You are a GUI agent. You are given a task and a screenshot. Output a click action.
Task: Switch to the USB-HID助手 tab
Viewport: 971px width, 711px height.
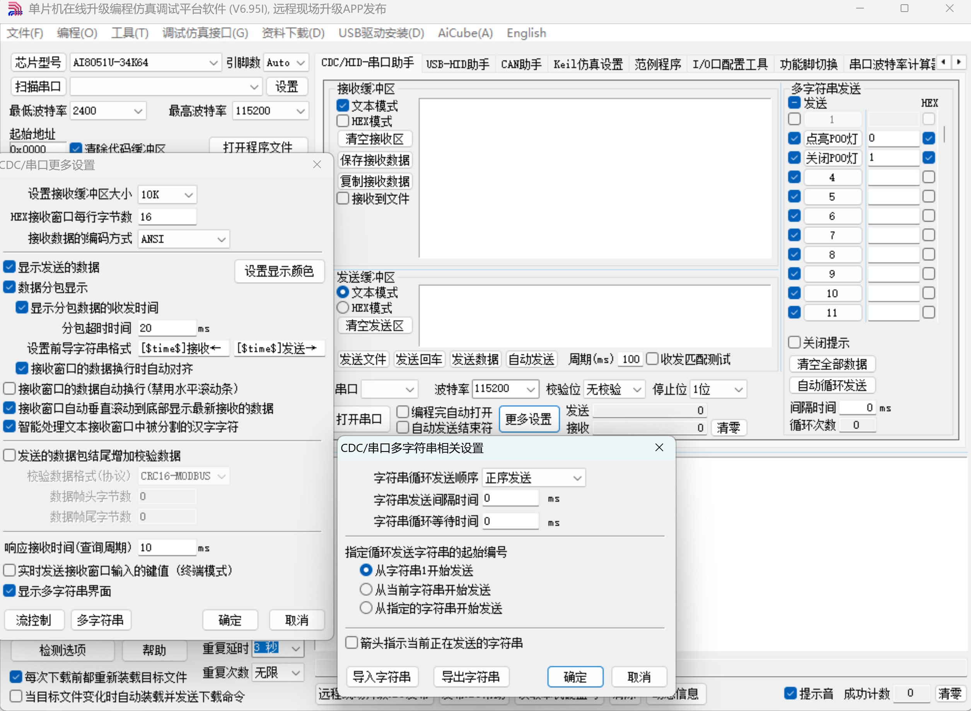click(x=457, y=64)
